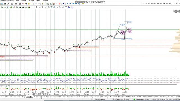The height and width of the screenshot is (101, 180).
Task: Open the Окно menu
Action: (38, 1)
